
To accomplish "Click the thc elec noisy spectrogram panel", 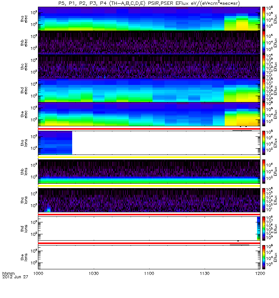I will (x=149, y=67).
